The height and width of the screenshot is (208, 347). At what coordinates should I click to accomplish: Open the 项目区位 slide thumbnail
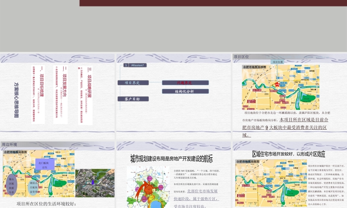click(290, 96)
